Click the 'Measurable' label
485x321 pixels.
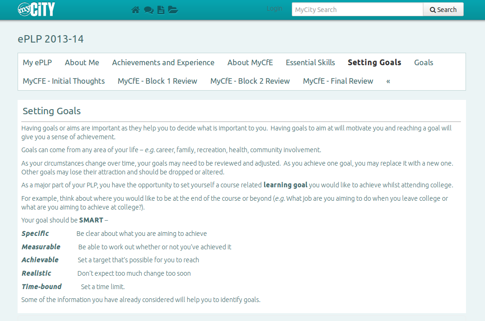[41, 247]
